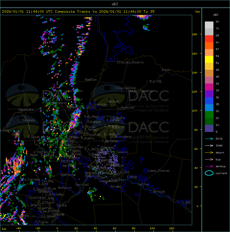Click the color swatch next to the 5 dBZ label
This screenshot has width=230, height=232.
[x=209, y=128]
